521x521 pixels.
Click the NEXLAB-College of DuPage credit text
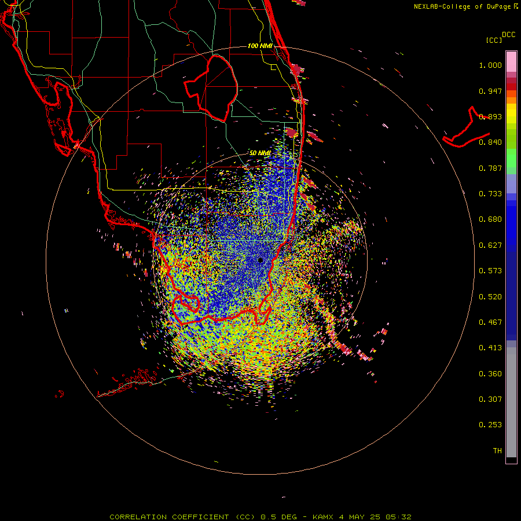462,6
